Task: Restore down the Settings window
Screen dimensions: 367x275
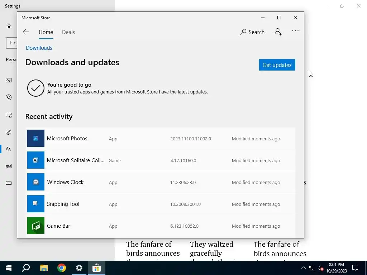Action: pyautogui.click(x=342, y=6)
